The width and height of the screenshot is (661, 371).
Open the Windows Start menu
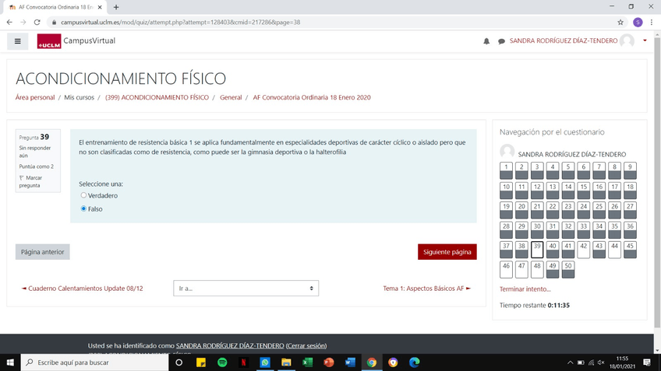[x=10, y=362]
